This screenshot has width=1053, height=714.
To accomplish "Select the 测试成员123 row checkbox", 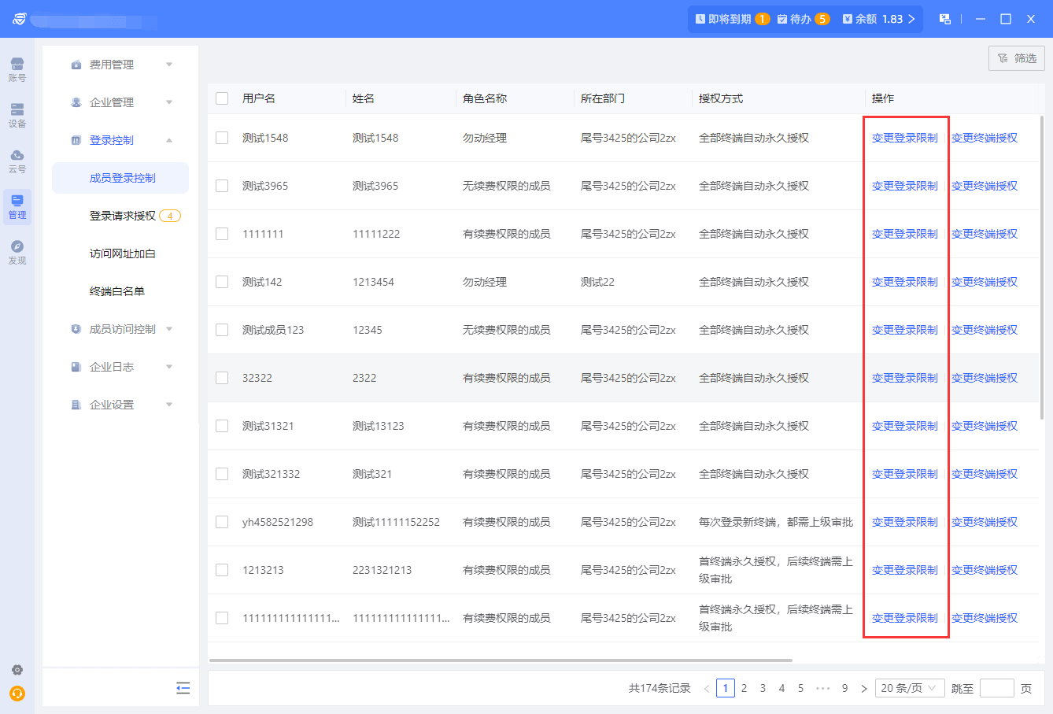I will click(x=222, y=330).
